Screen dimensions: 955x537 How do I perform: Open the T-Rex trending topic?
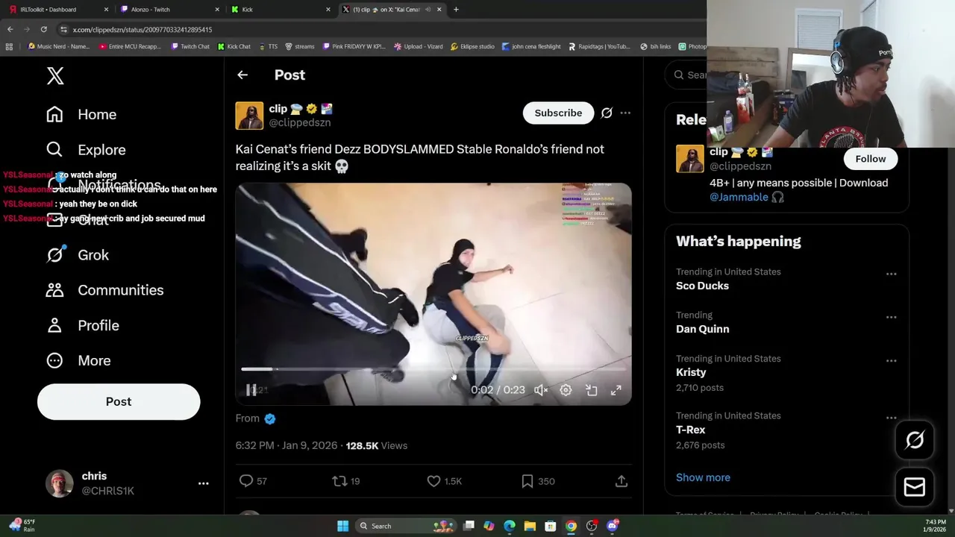point(691,430)
